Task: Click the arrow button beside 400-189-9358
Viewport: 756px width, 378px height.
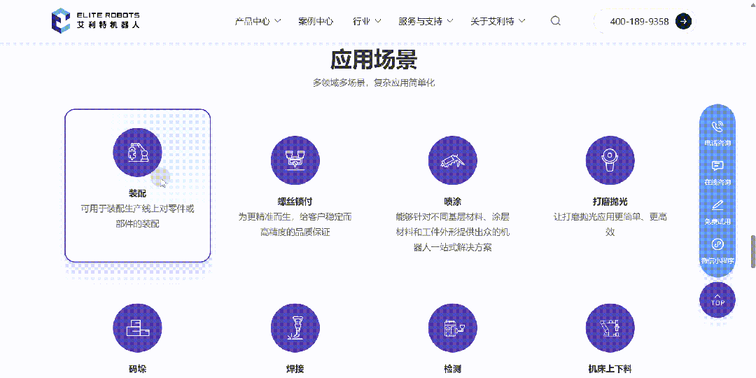Action: point(683,21)
